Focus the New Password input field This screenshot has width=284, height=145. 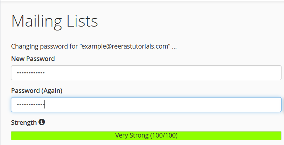146,73
